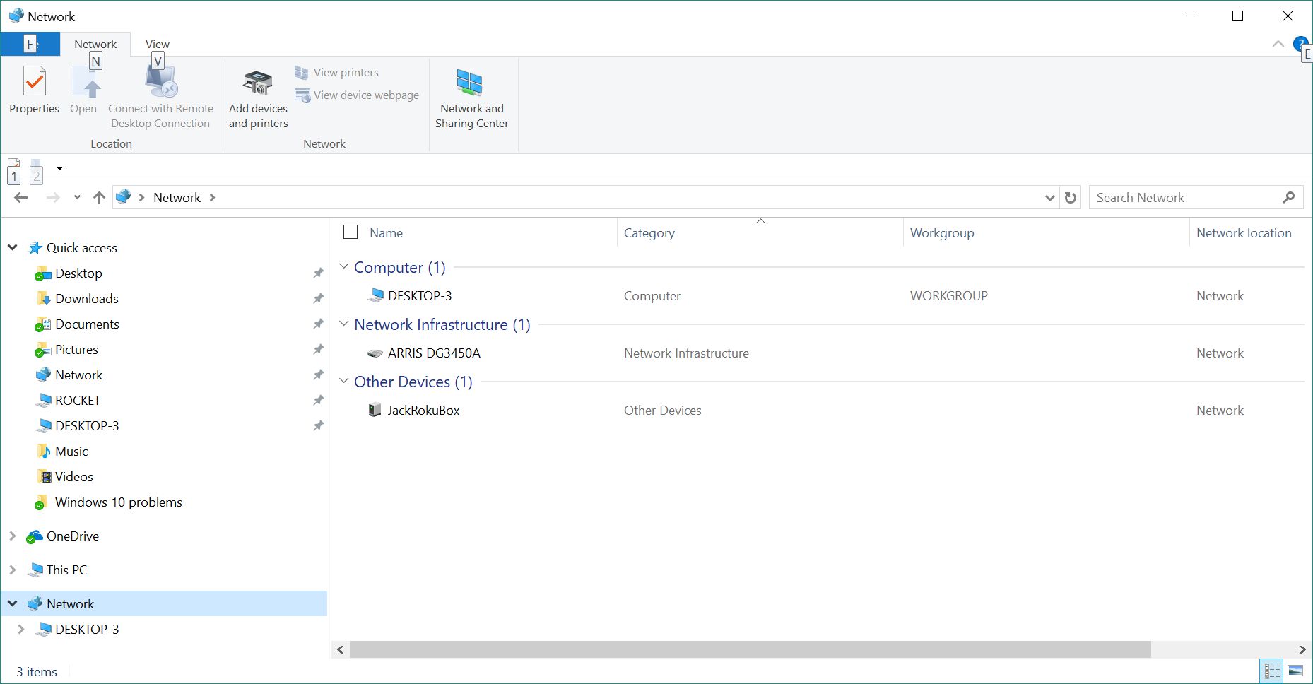Toggle the select all checkbox
The width and height of the screenshot is (1313, 684).
pos(350,232)
